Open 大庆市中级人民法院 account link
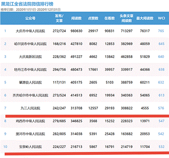This screenshot has width=169, height=158. pyautogui.click(x=30, y=31)
